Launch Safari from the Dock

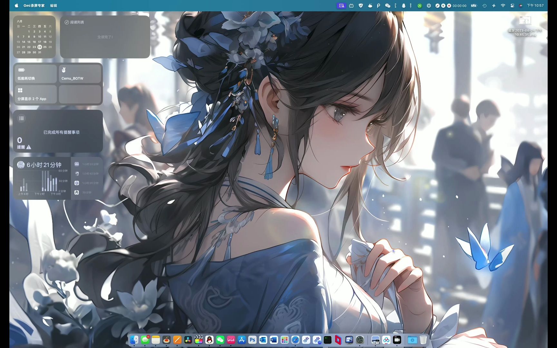[295, 340]
